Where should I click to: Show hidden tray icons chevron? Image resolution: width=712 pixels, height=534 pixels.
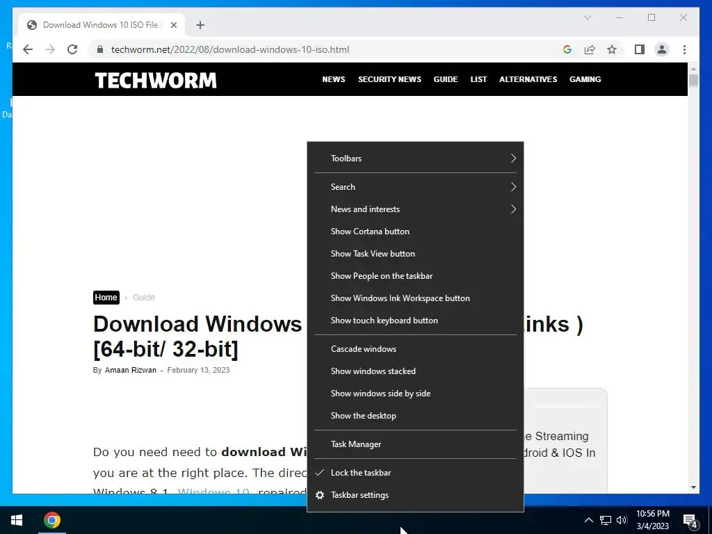588,520
